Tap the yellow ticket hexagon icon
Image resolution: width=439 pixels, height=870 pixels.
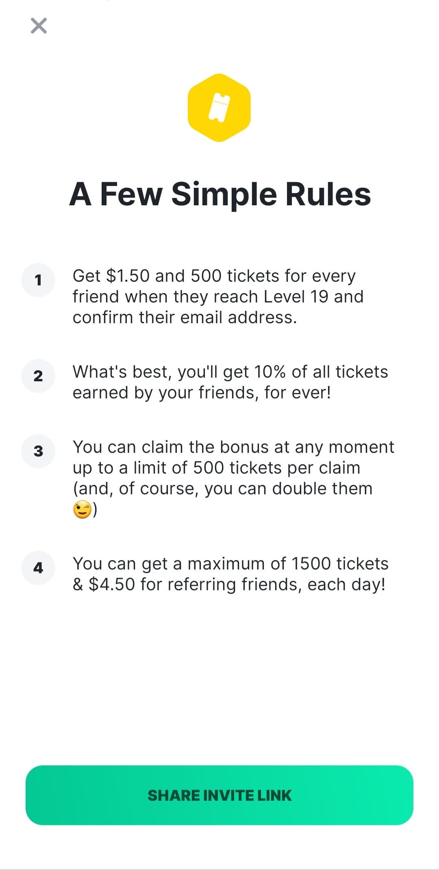tap(219, 108)
